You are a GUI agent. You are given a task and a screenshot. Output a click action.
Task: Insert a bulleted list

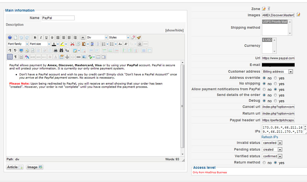point(112,44)
